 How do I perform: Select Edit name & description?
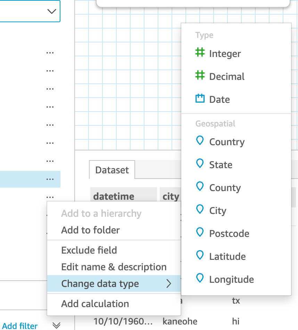[114, 267]
